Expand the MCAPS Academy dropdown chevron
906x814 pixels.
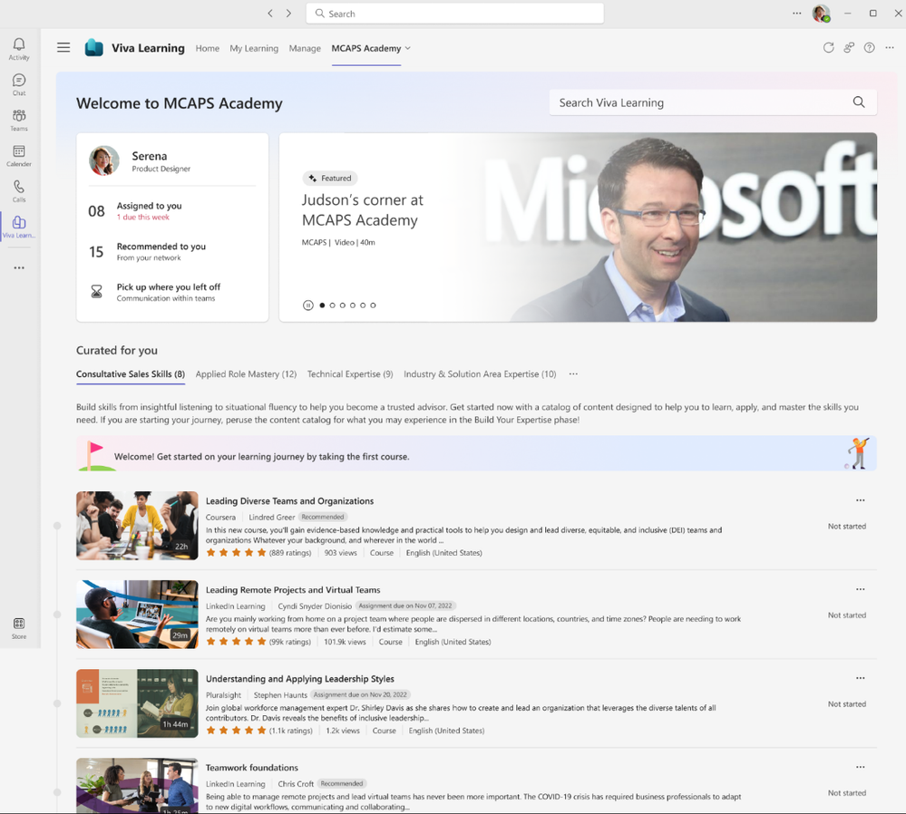(408, 49)
